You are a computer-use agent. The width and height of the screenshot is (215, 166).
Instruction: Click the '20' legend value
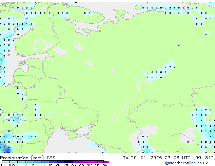point(58,165)
